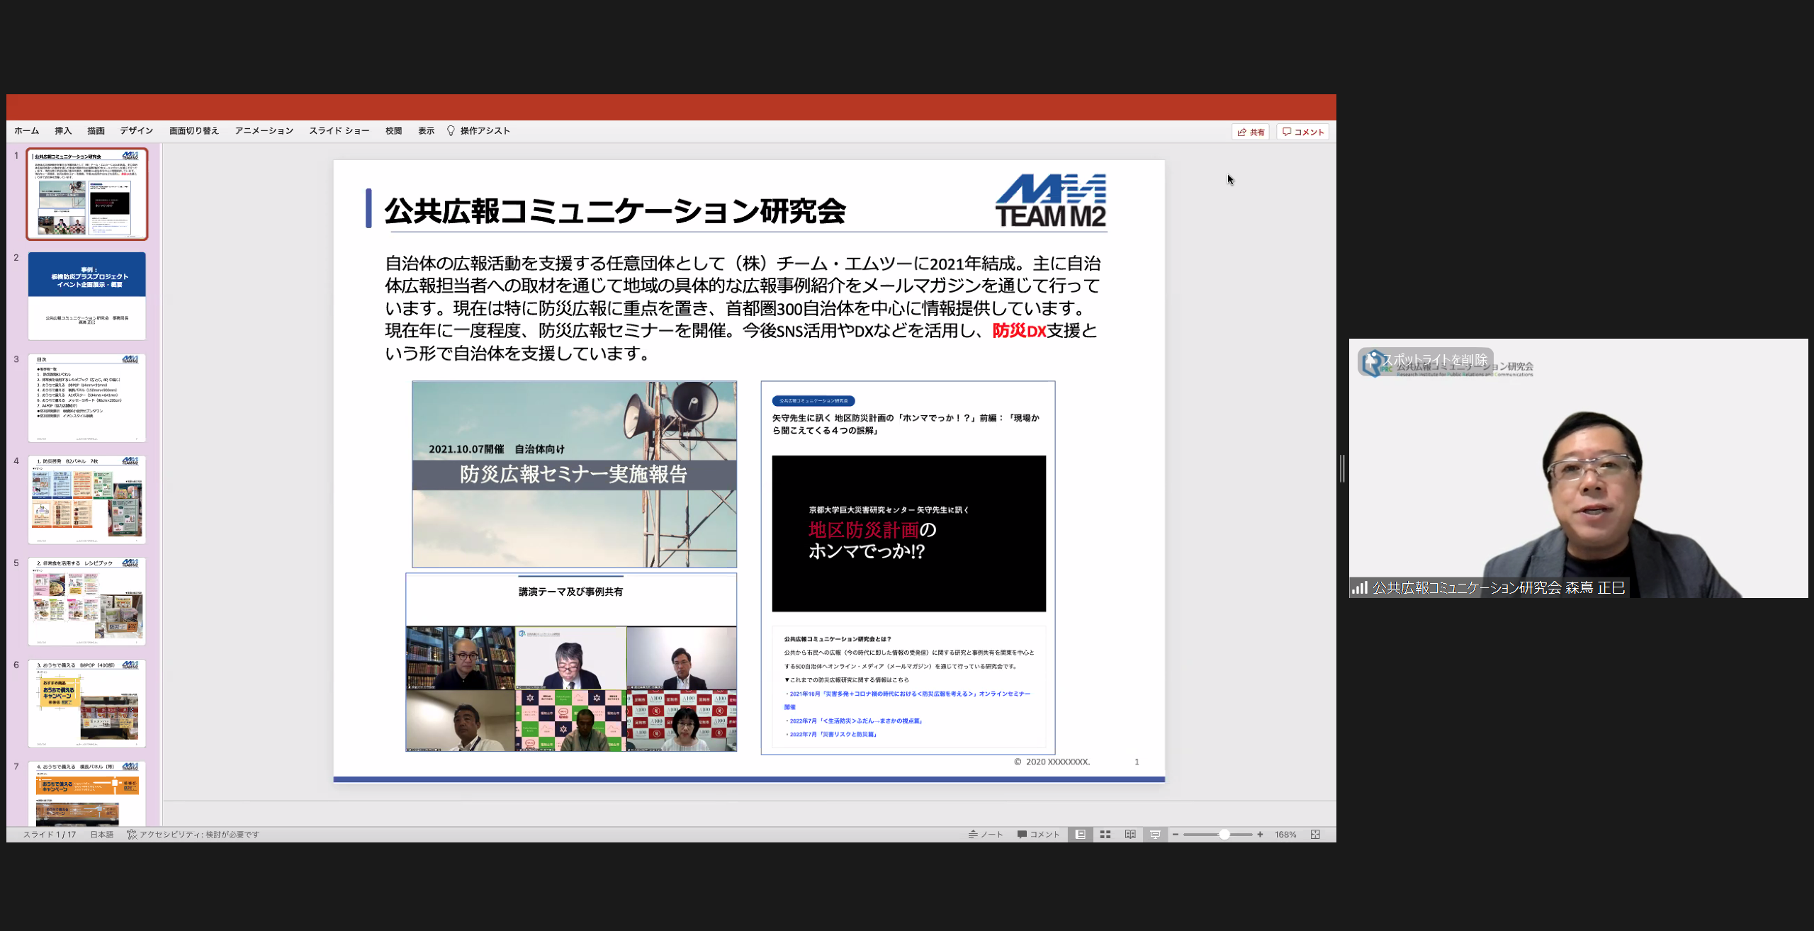Screen dimensions: 1814x931
Task: Click the TEAM M2 logo on slide
Action: [x=1051, y=201]
